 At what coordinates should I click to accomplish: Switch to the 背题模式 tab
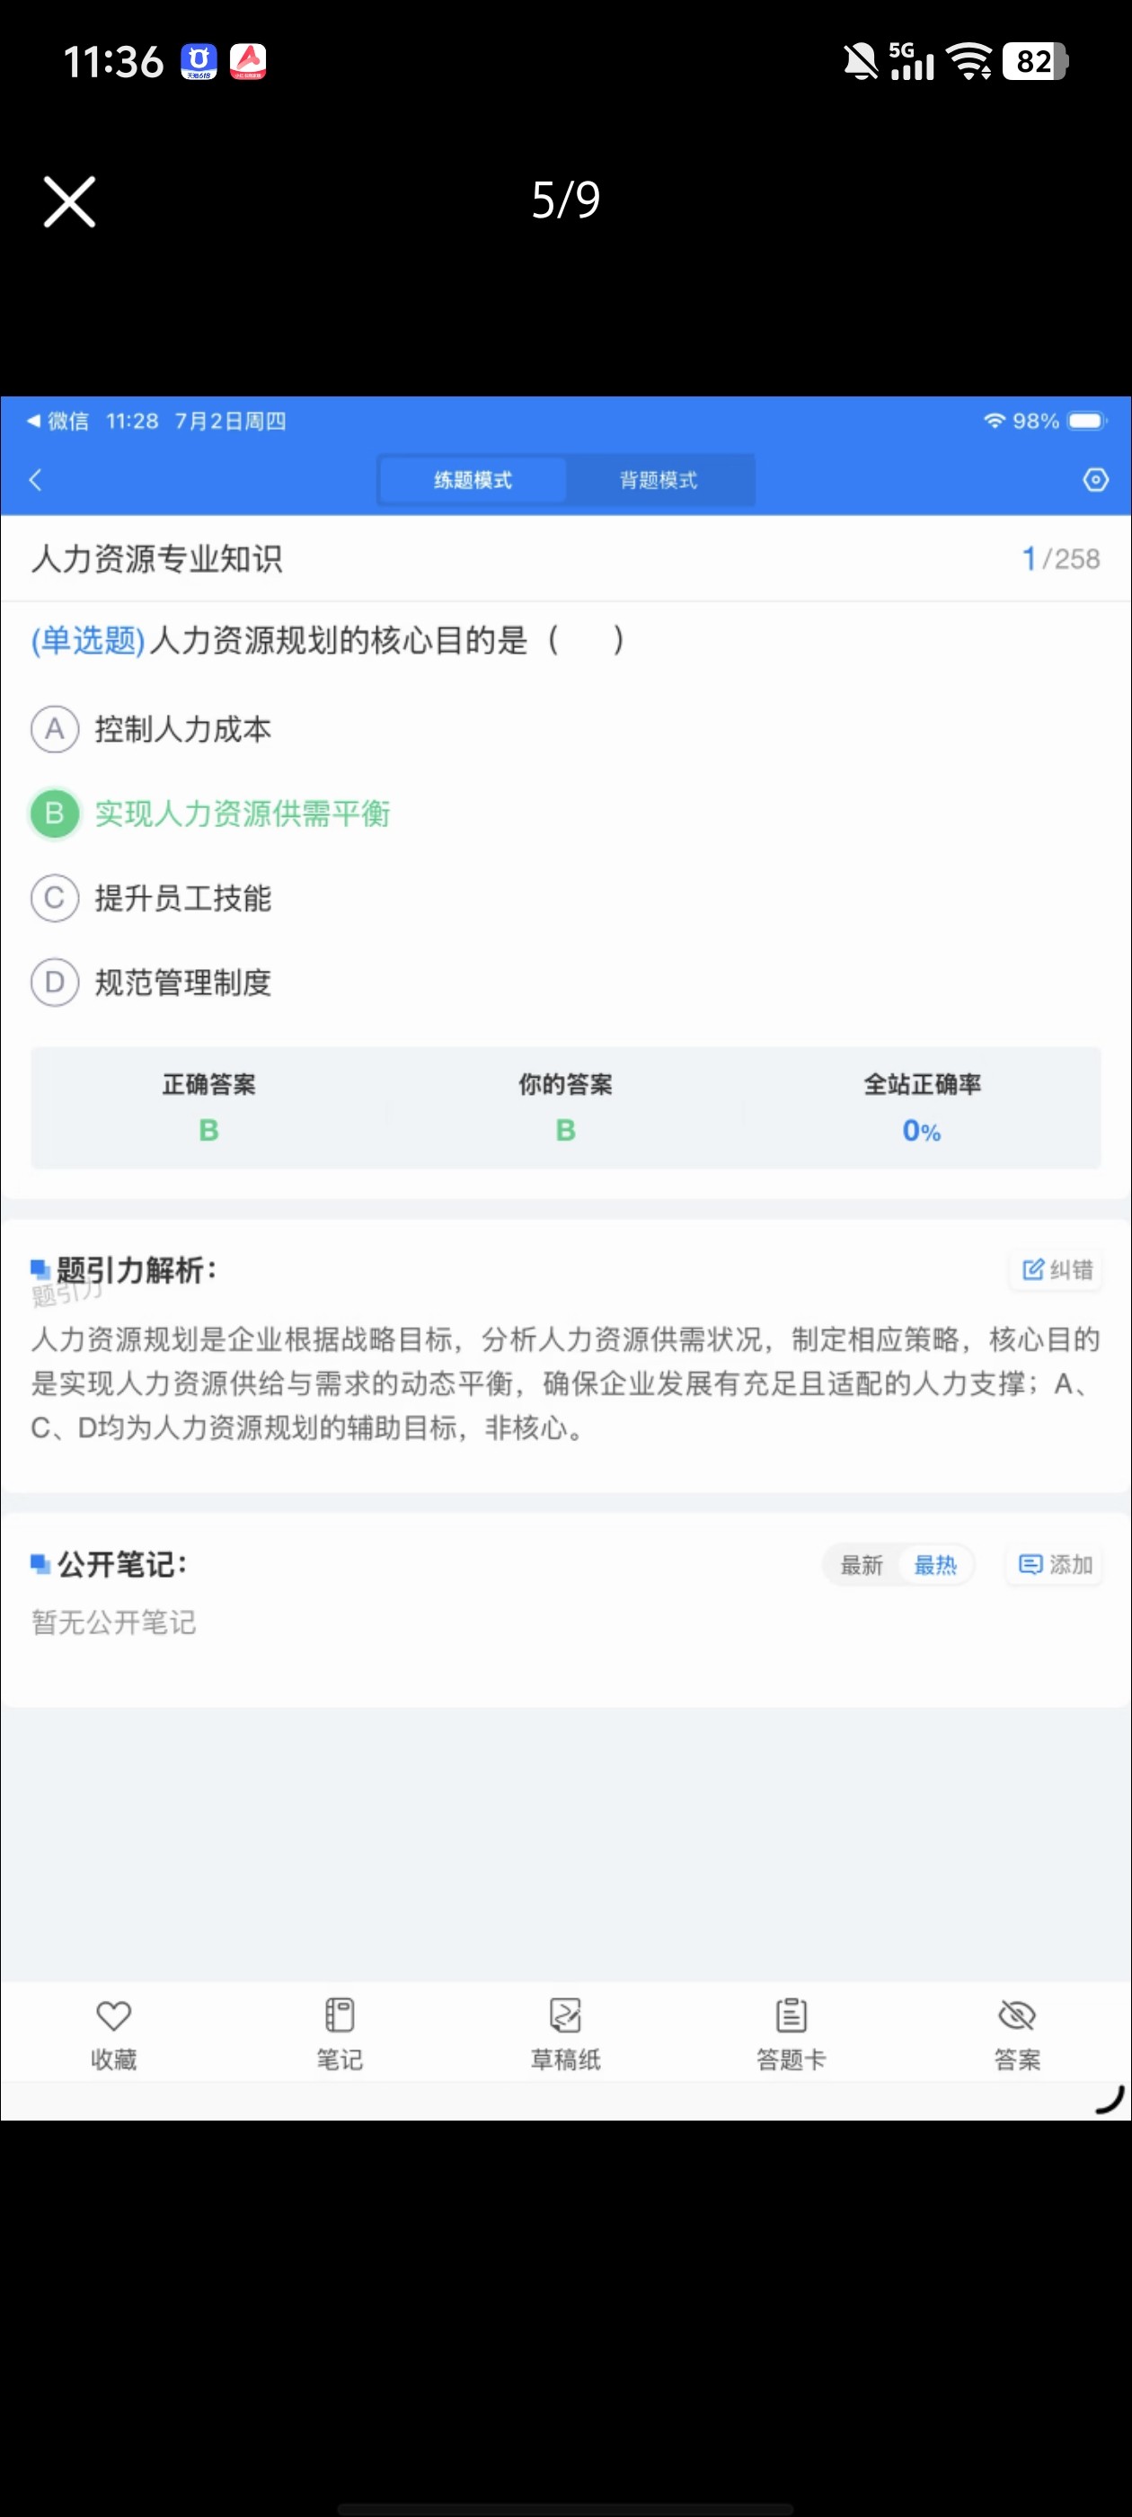659,480
